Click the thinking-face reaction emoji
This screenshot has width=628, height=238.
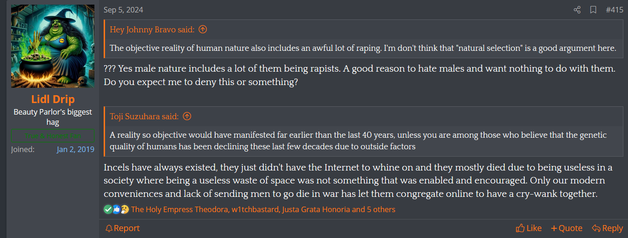pos(124,209)
